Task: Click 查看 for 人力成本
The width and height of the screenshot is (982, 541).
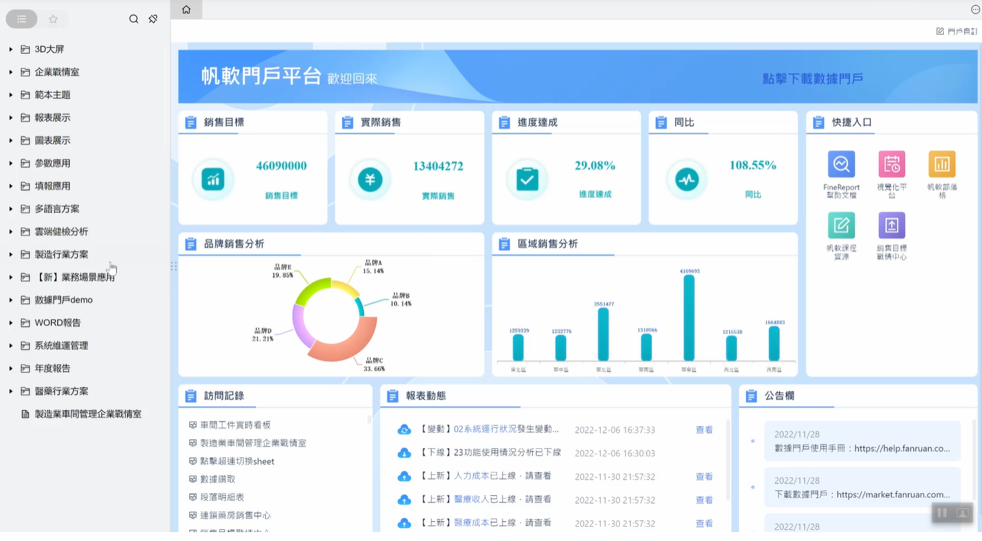Action: (x=704, y=477)
